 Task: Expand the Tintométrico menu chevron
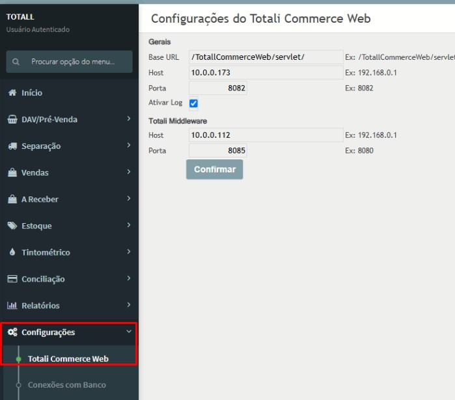(129, 252)
